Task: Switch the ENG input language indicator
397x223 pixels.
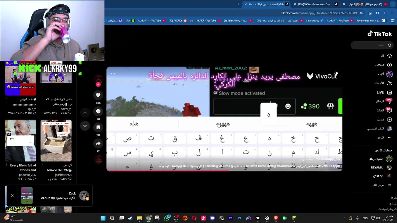Action: pyautogui.click(x=365, y=218)
